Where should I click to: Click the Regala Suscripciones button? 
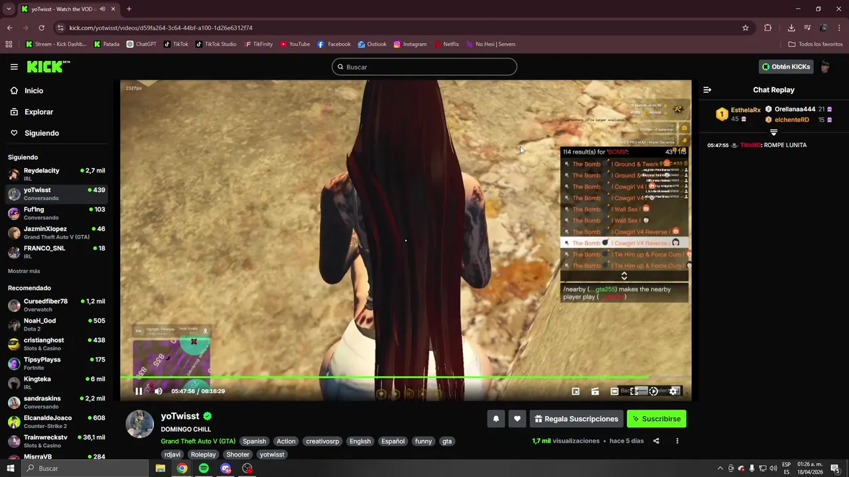576,419
